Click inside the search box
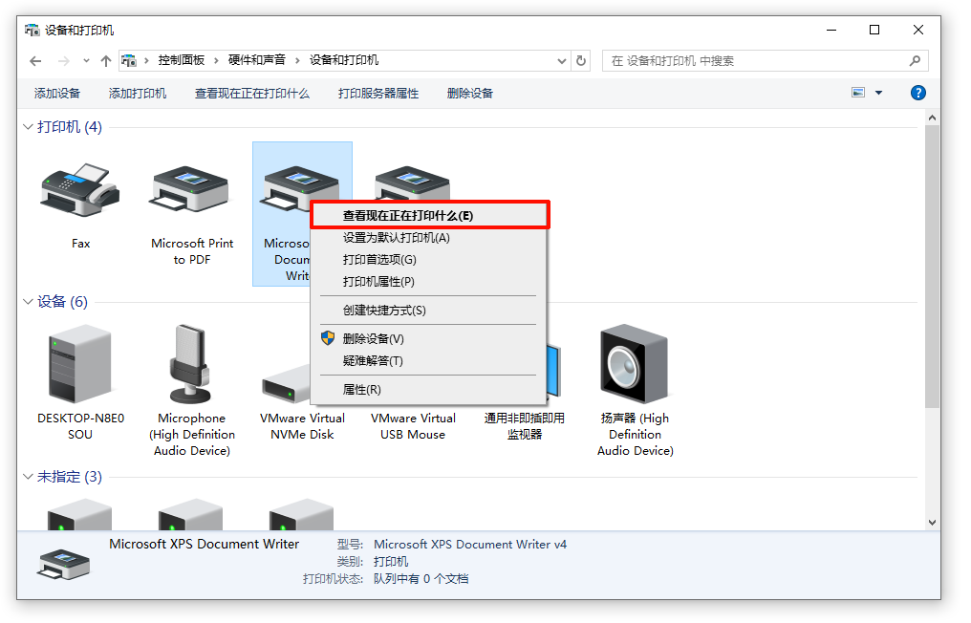 (x=745, y=60)
